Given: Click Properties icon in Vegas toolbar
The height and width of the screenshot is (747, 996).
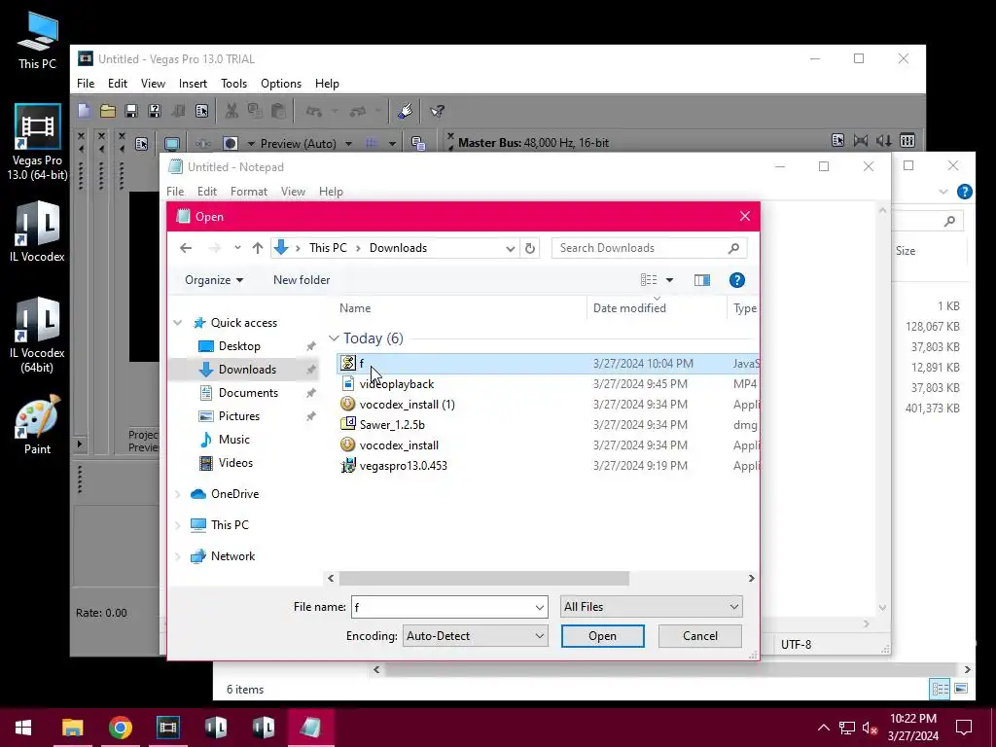Looking at the screenshot, I should (202, 111).
